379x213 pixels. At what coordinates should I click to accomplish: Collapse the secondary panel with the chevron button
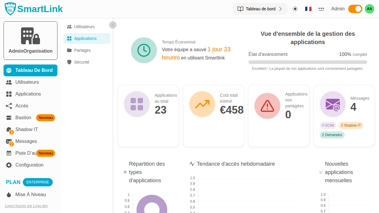pos(113,25)
